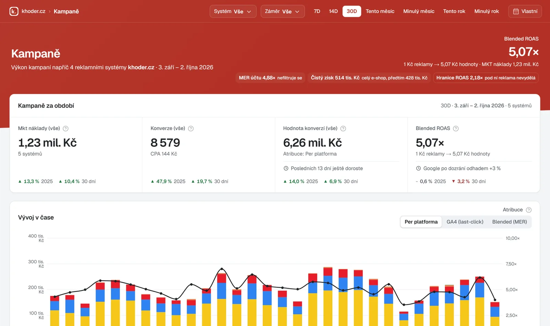Switch range to Minulý rok

click(x=486, y=11)
